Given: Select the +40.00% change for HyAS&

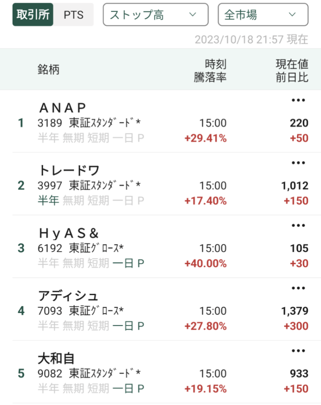Looking at the screenshot, I should click(x=205, y=263).
